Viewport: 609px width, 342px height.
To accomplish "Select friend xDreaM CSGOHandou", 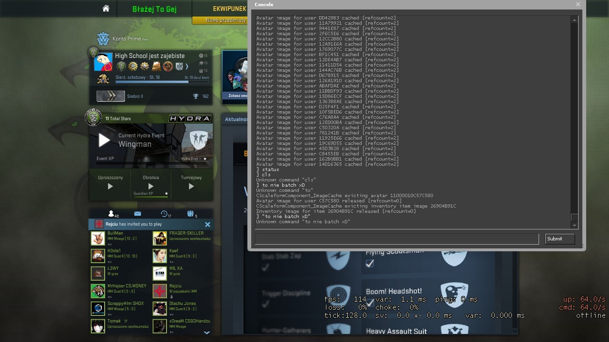I will tap(182, 326).
